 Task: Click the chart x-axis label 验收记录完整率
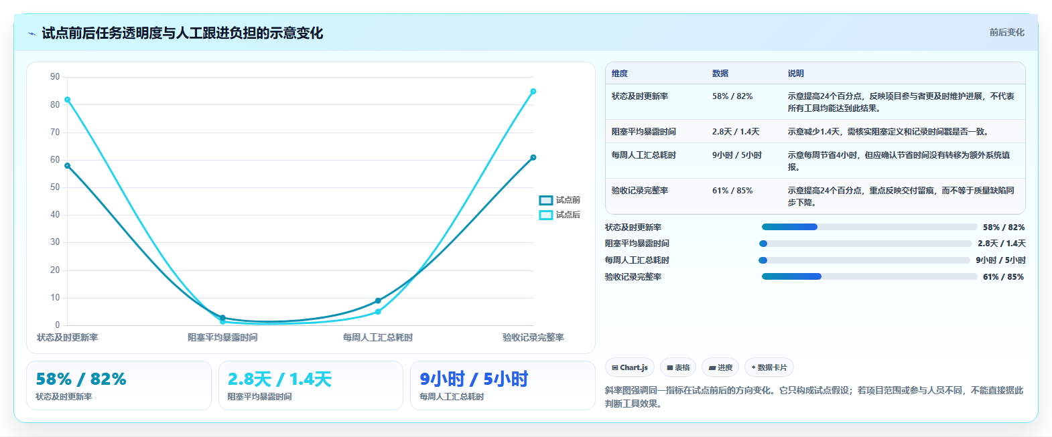point(533,337)
